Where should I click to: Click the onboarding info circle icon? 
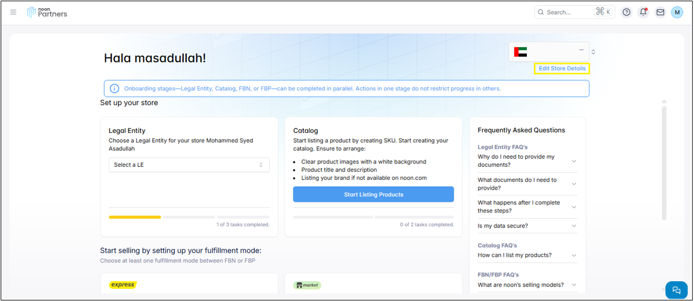click(x=114, y=89)
